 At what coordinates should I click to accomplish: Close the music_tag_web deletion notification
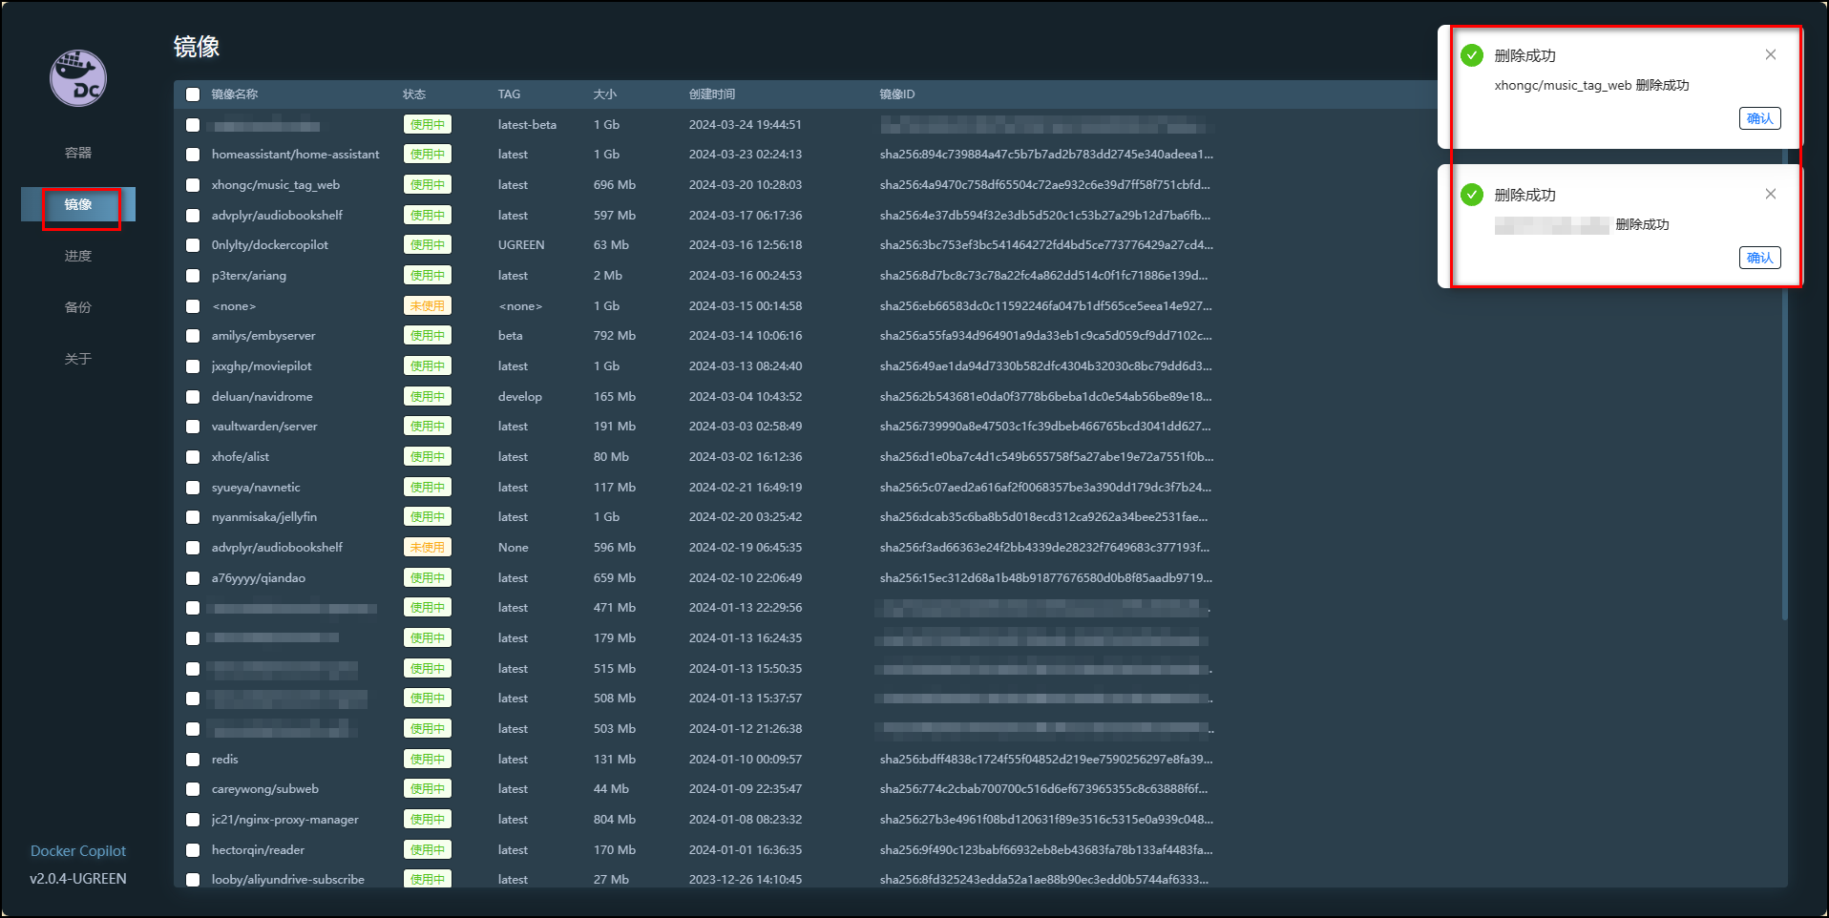[1770, 55]
